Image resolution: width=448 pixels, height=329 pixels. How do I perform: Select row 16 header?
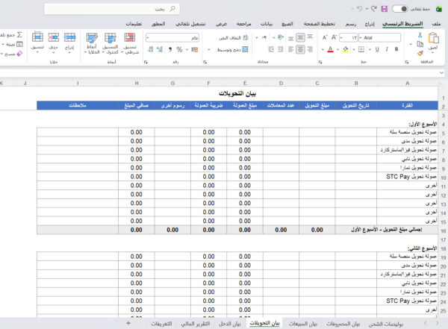[x=443, y=231]
